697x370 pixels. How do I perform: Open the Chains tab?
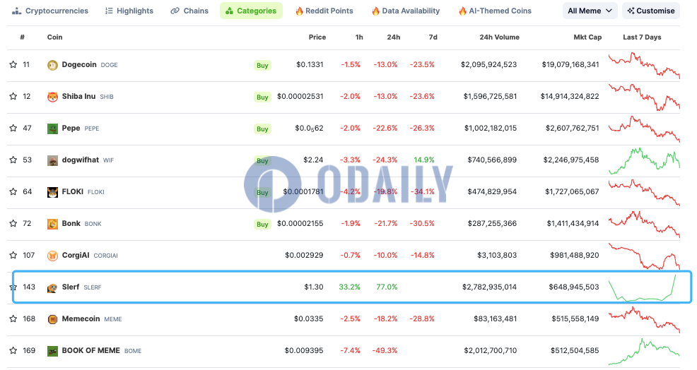click(189, 11)
